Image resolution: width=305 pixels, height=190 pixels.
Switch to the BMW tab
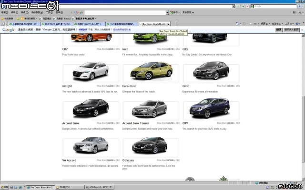coord(57,24)
